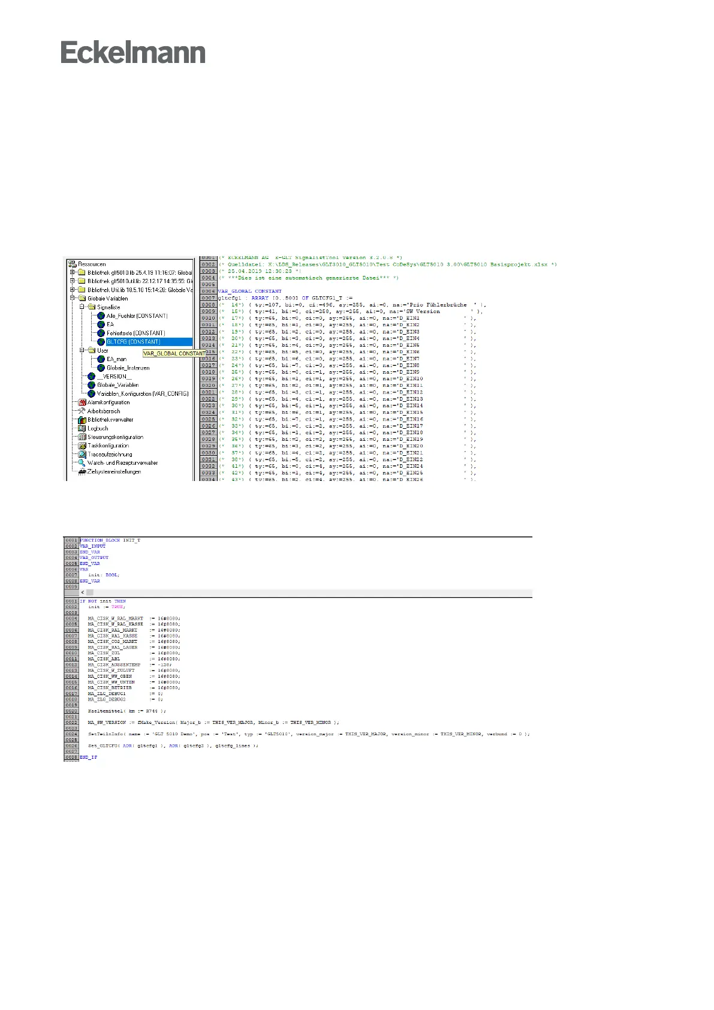Open Watch- und Rezepturverwalter magnifier icon
The image size is (714, 1010).
pyautogui.click(x=82, y=463)
